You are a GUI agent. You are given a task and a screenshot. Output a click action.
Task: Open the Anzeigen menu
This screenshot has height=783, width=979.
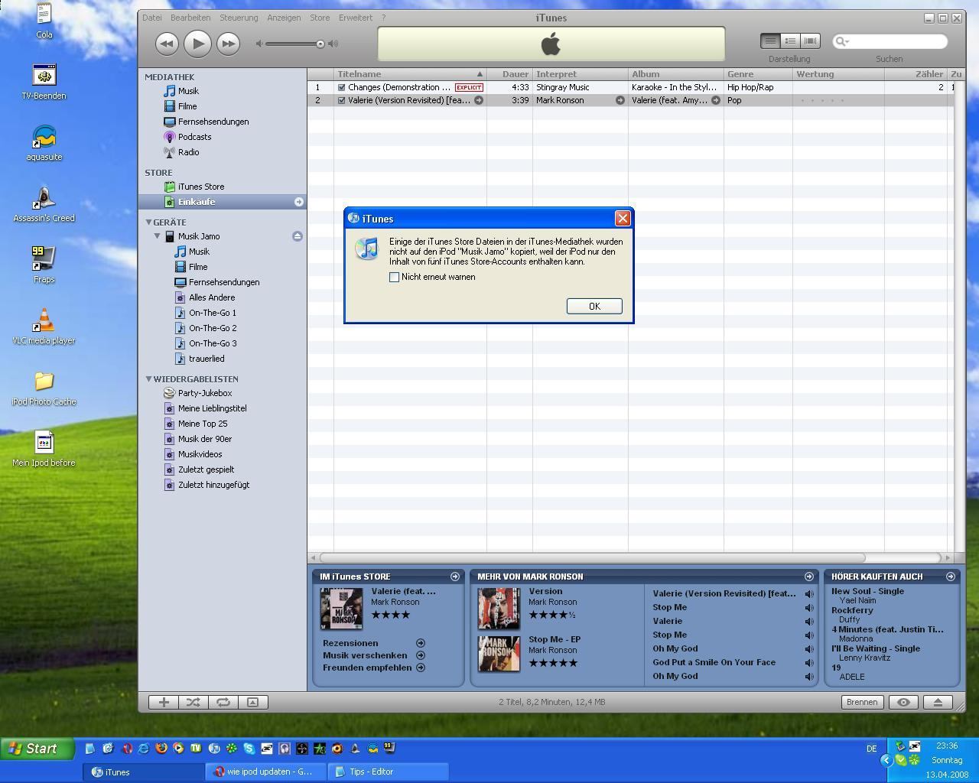point(284,18)
